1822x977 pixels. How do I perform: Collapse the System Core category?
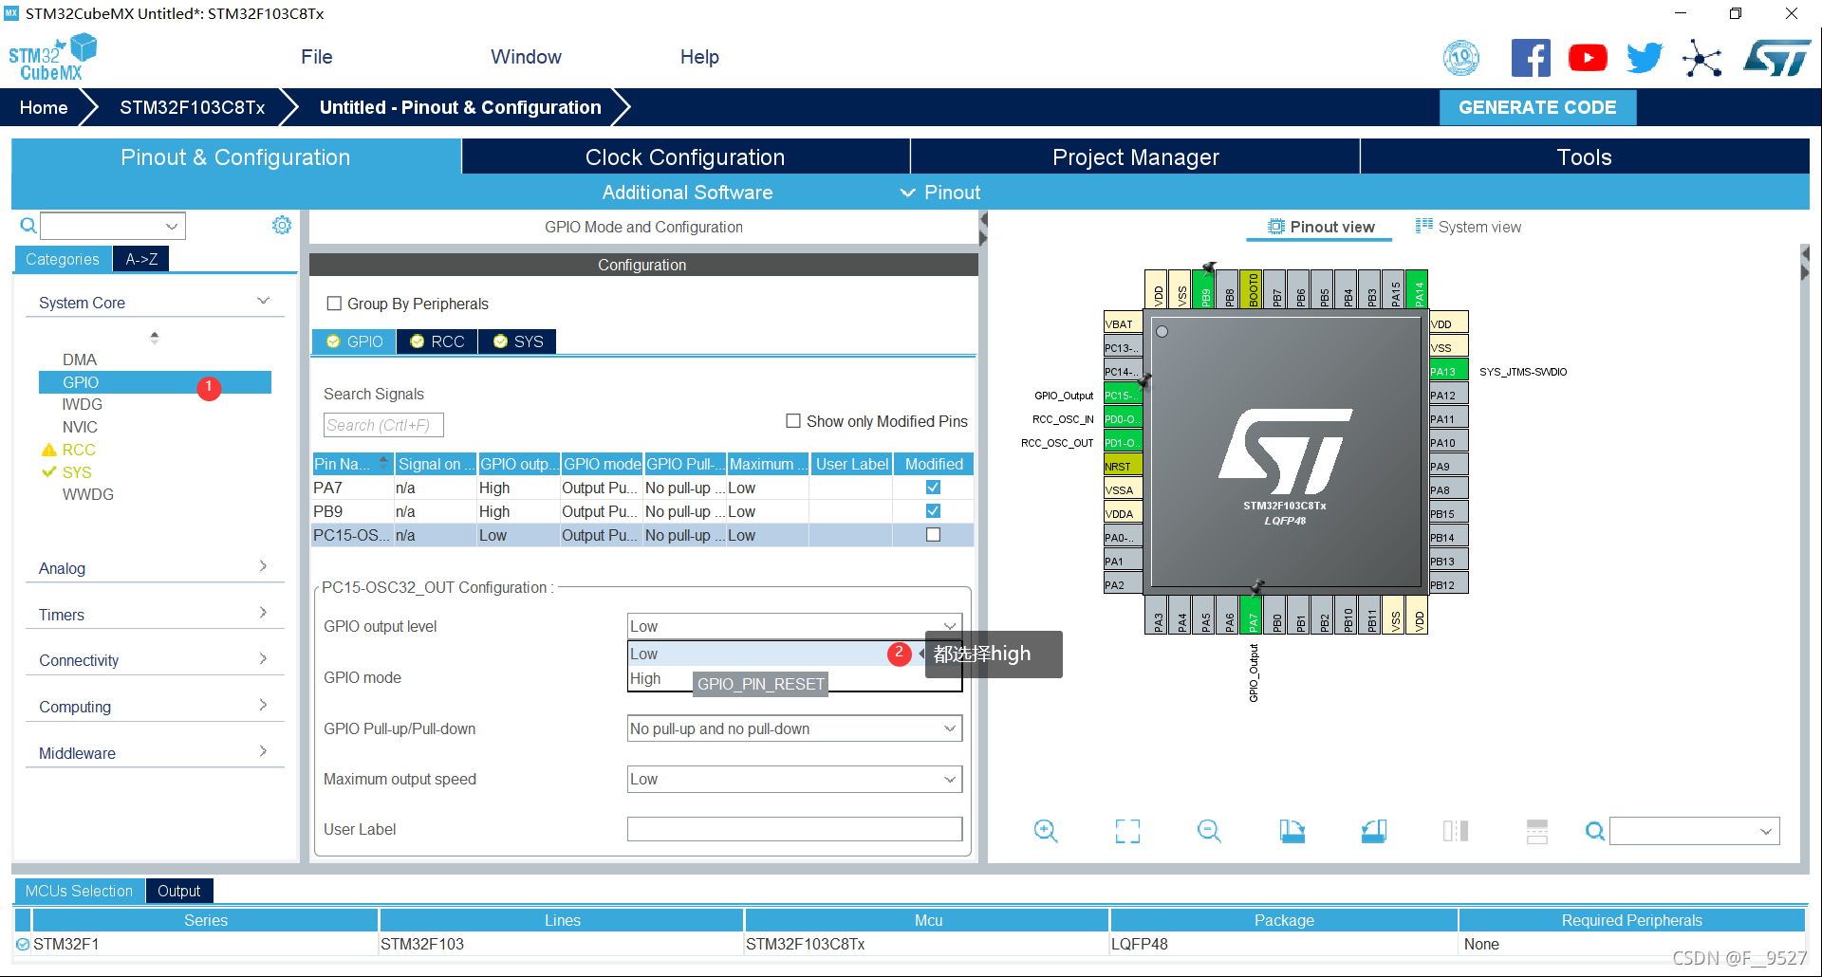(263, 302)
